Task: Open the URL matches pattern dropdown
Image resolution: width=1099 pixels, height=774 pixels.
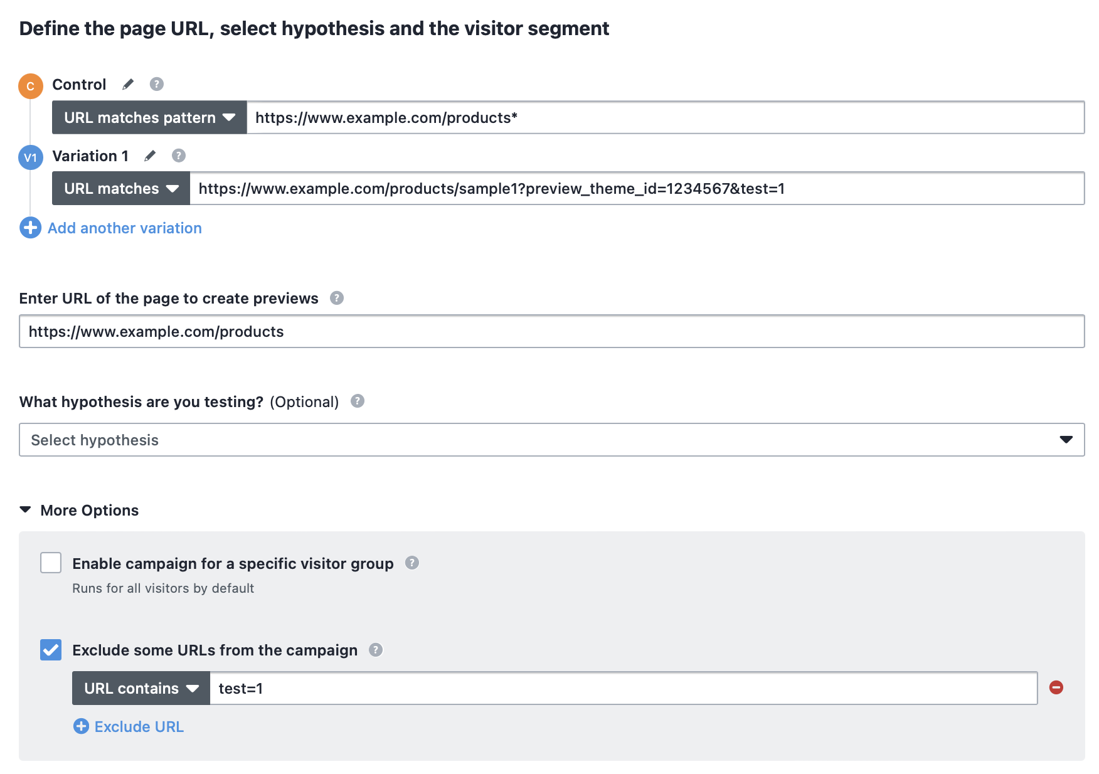Action: (x=149, y=117)
